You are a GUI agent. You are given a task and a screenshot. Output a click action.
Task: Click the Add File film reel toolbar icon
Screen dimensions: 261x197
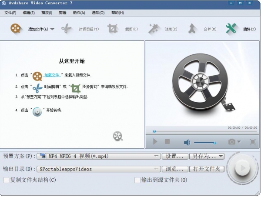[16, 28]
